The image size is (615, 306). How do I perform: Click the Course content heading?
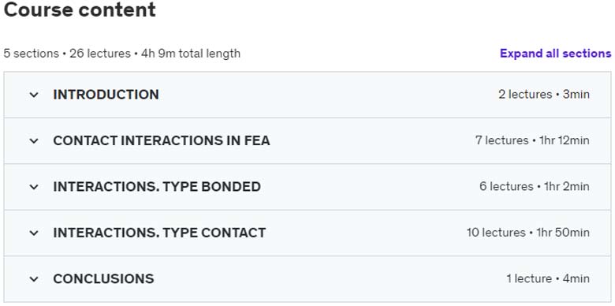click(80, 9)
